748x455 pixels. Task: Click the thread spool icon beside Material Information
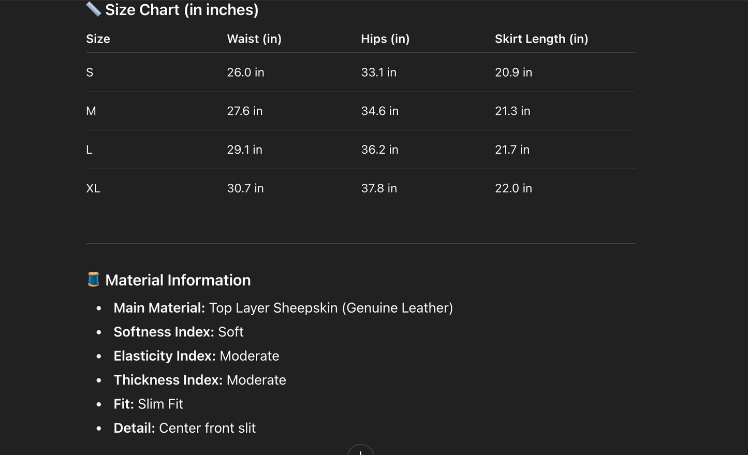(x=93, y=280)
